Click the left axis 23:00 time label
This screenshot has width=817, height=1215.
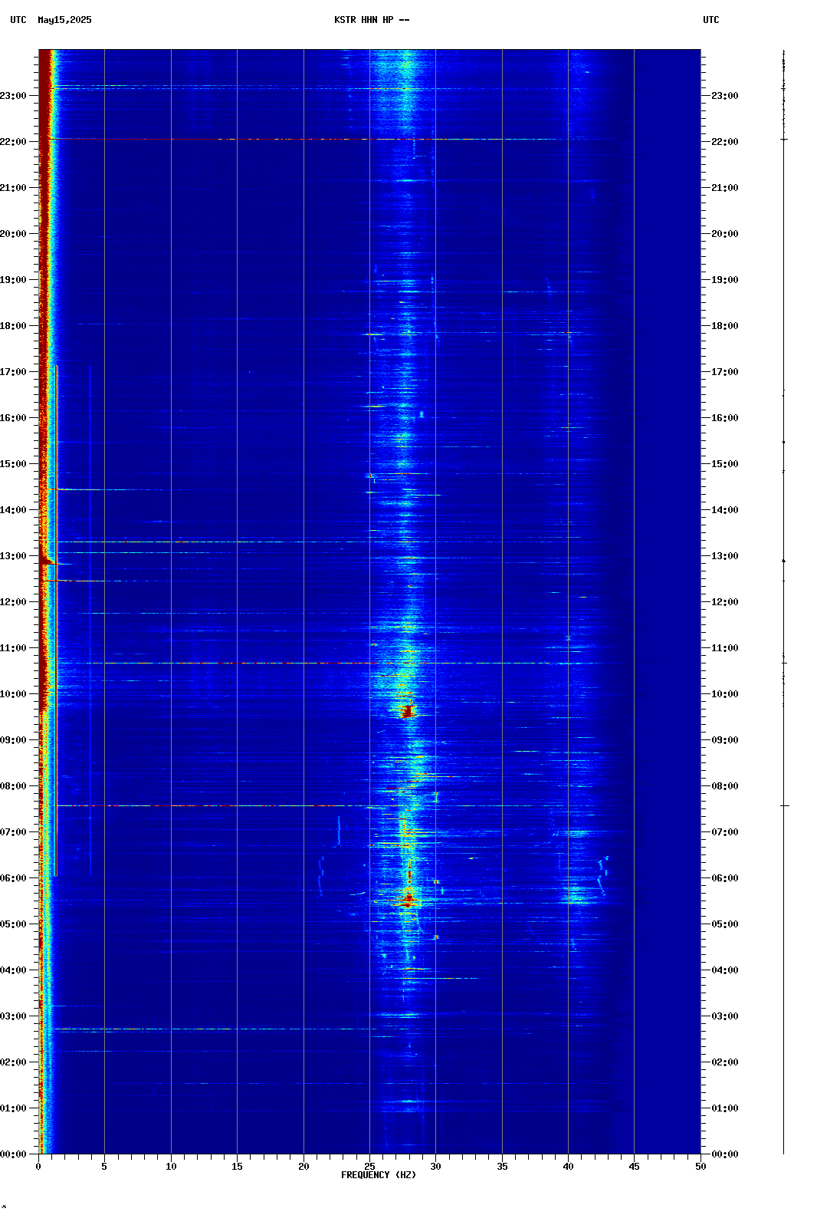[14, 96]
